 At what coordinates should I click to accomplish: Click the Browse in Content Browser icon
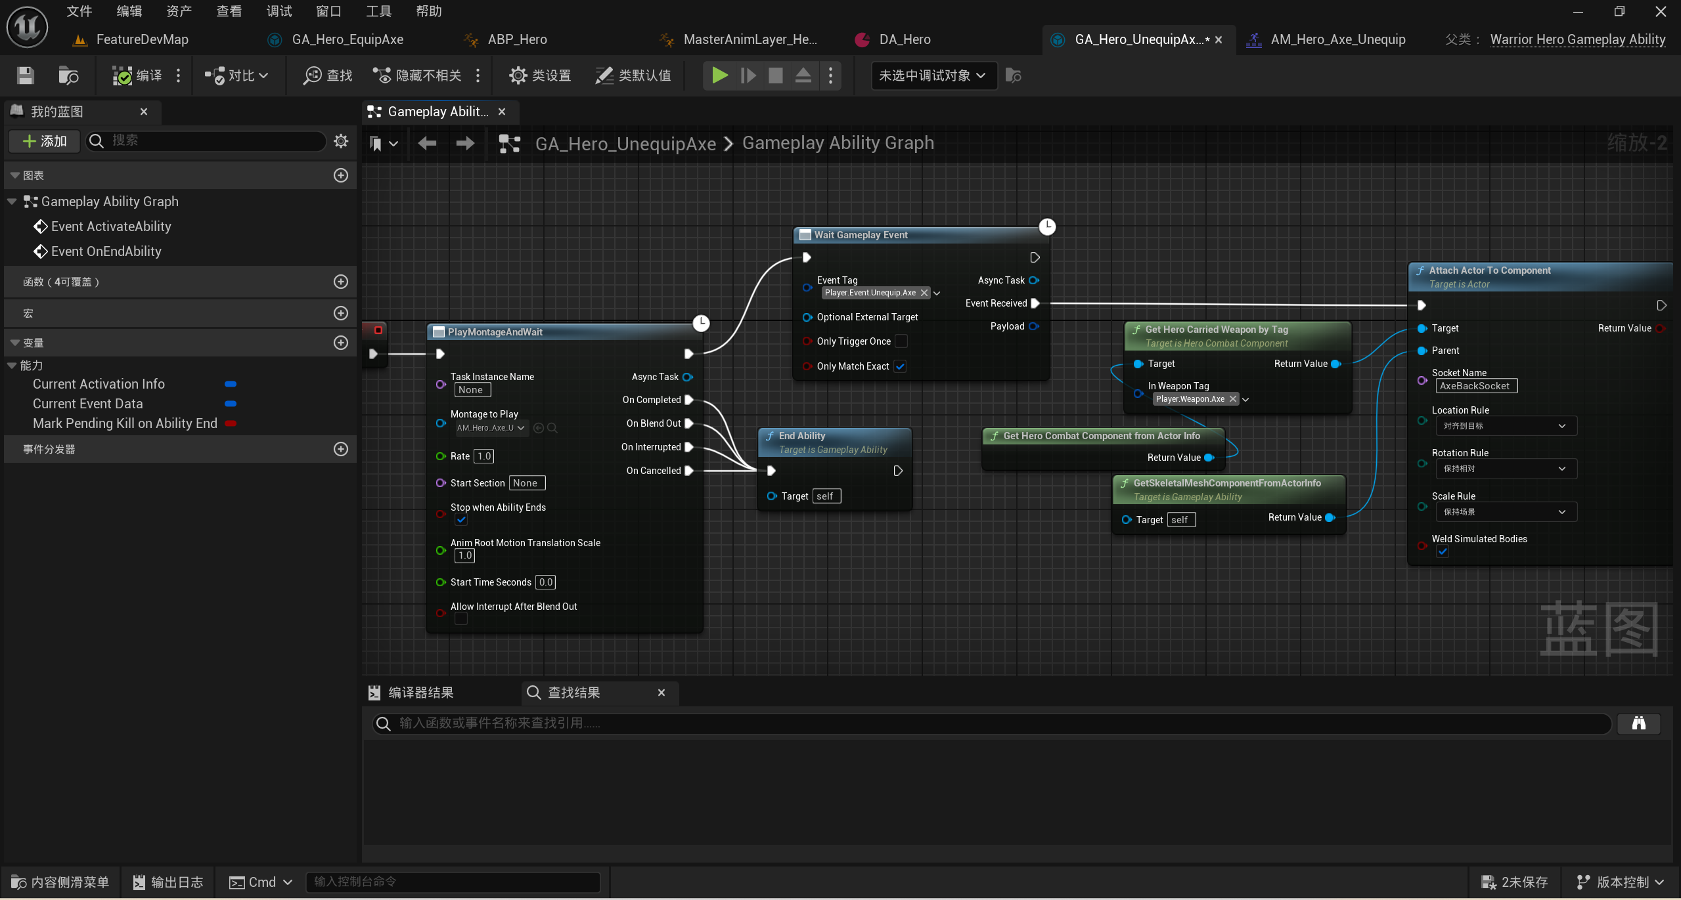[x=68, y=75]
